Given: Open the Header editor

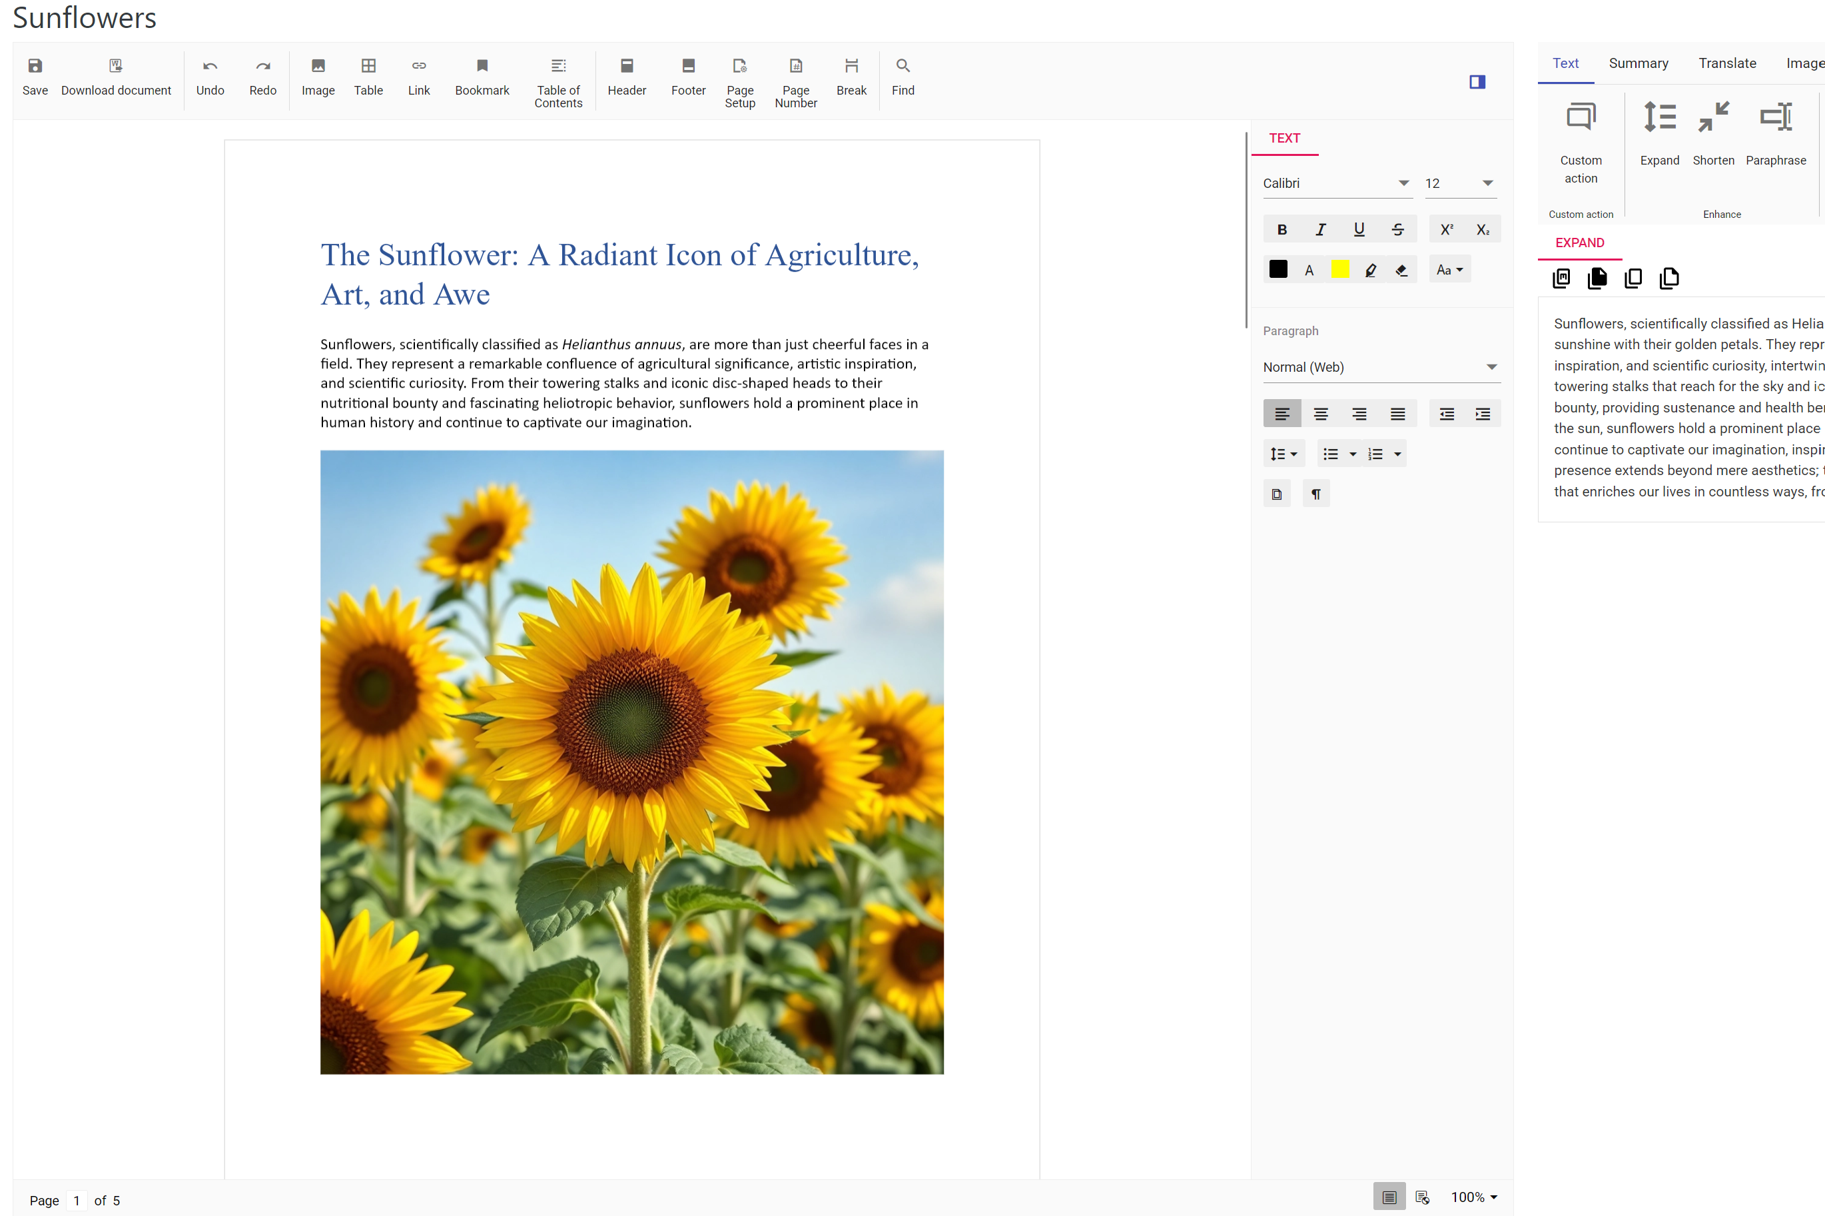Looking at the screenshot, I should [x=626, y=76].
